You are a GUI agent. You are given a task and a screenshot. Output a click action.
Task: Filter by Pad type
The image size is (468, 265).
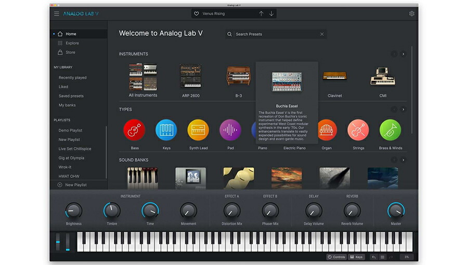(x=230, y=130)
